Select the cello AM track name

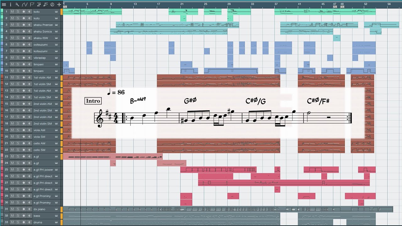pos(40,143)
